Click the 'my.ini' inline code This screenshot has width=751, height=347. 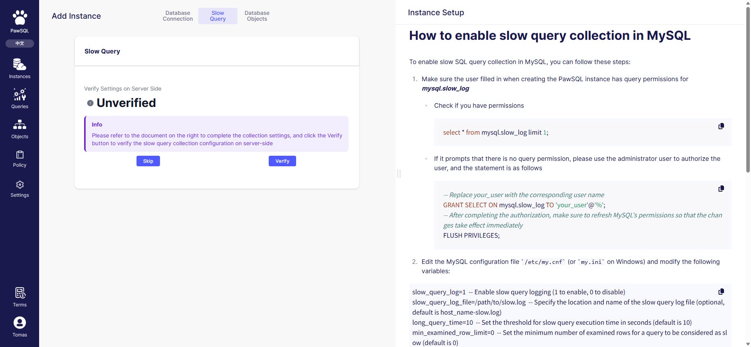[x=591, y=262]
